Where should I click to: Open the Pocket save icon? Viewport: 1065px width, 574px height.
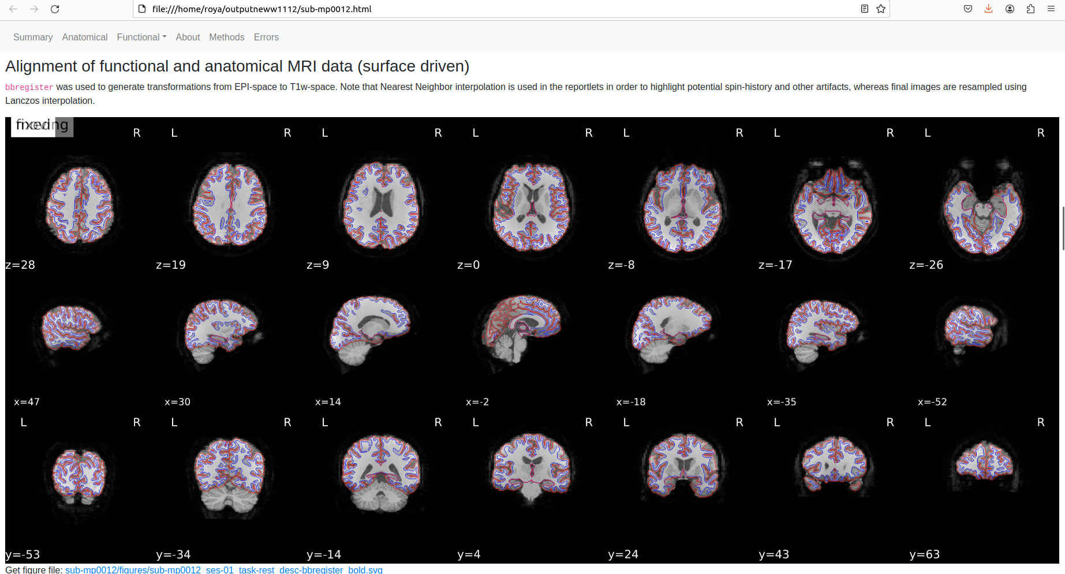(x=968, y=9)
